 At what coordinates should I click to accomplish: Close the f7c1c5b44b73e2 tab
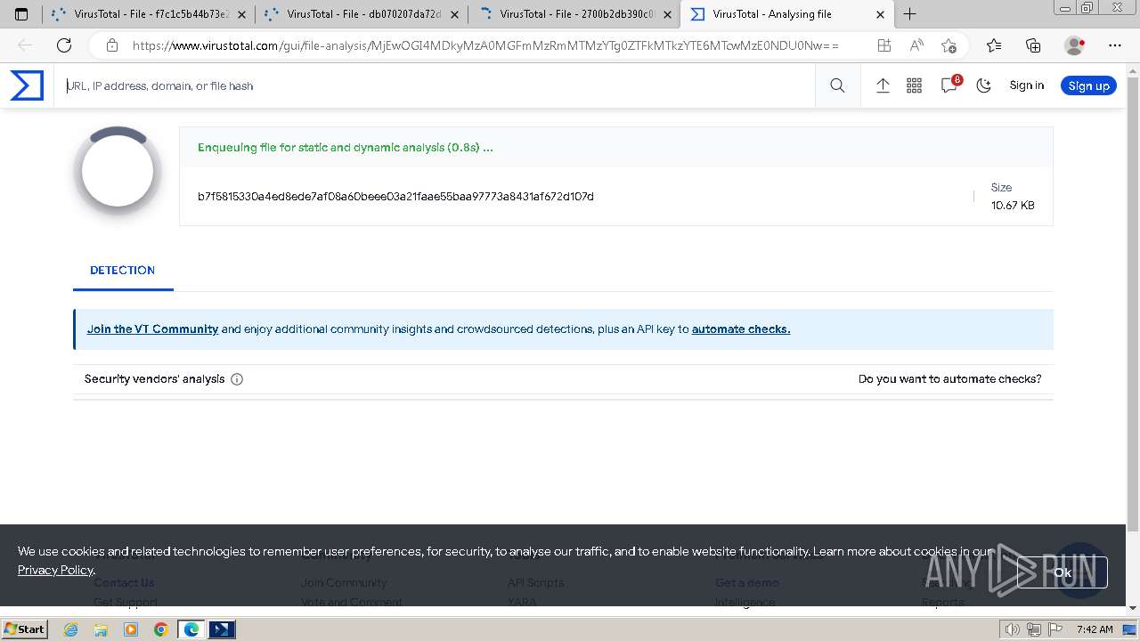[242, 14]
